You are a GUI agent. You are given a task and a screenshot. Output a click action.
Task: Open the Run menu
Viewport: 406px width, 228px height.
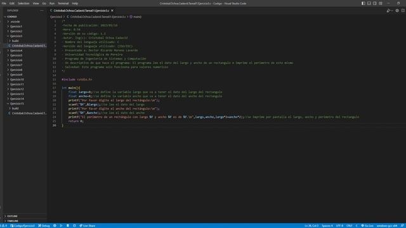(x=52, y=3)
